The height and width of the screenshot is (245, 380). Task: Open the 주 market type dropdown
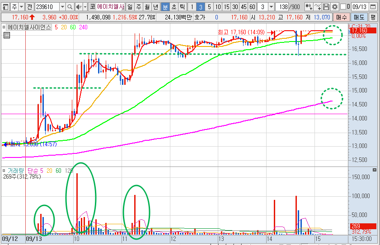coord(21,7)
